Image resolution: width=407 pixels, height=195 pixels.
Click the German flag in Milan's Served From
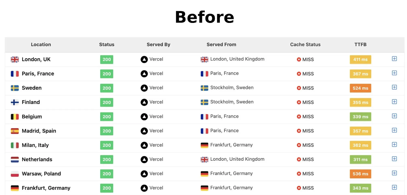point(205,145)
